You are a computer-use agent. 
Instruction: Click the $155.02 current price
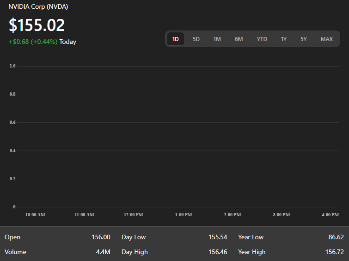pyautogui.click(x=37, y=25)
